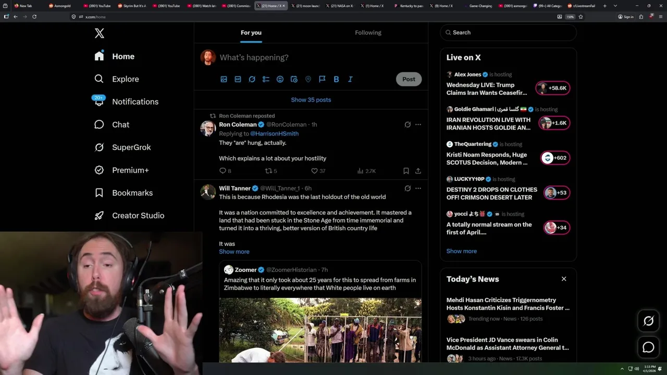
Task: Add a poll in composer
Action: pyautogui.click(x=266, y=79)
